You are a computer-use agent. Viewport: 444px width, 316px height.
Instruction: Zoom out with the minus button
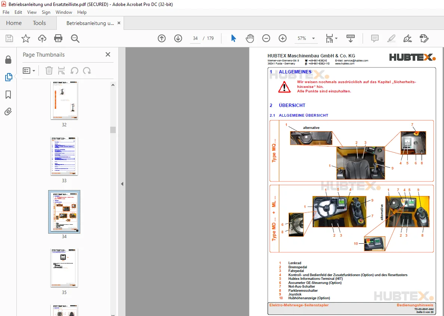(266, 38)
